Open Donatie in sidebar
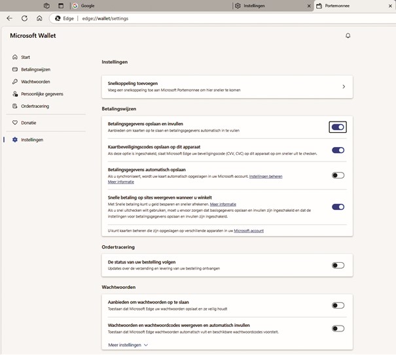396x355 pixels. pos(29,123)
